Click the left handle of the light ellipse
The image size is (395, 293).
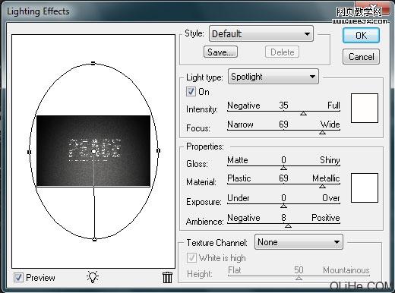(29, 152)
